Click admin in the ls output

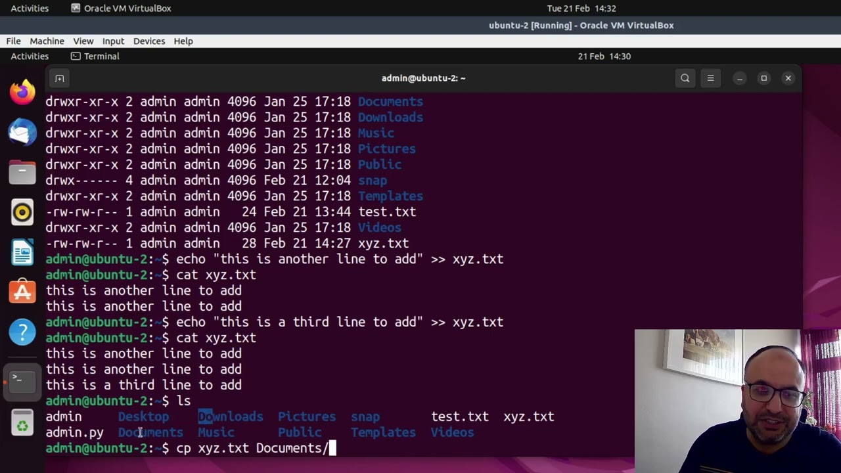64,417
